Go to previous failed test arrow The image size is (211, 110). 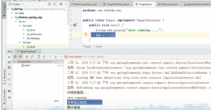[50, 57]
